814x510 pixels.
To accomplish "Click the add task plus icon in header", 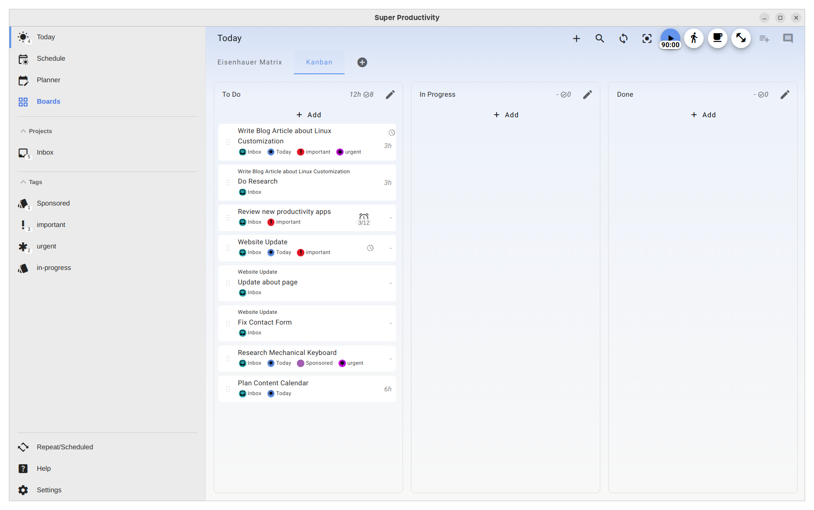I will pos(576,39).
